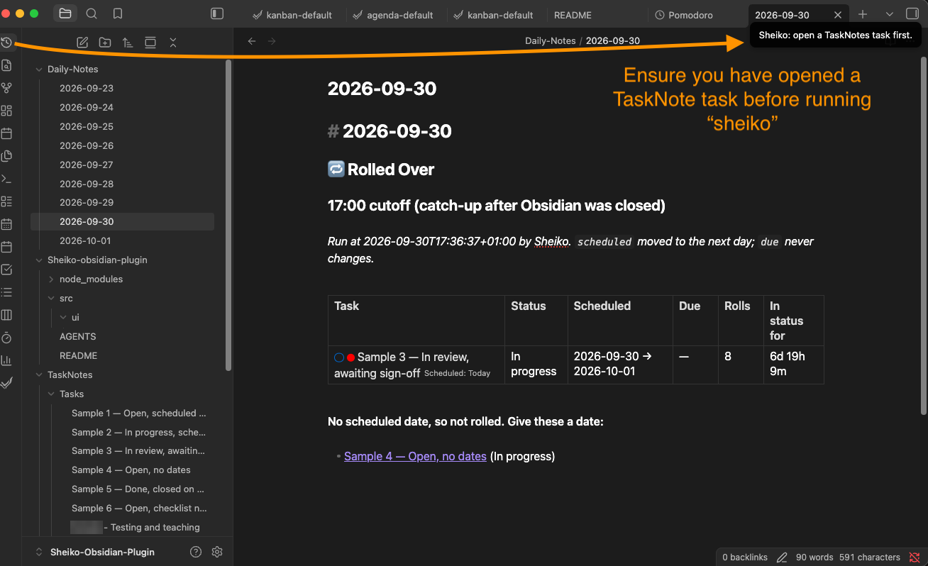Click the double-checkmark ribbon icon

[6, 383]
